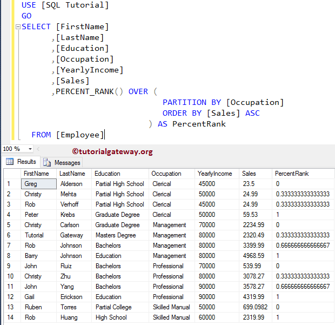The image size is (335, 325).
Task: Select the PercentRank column header
Action: pos(292,174)
